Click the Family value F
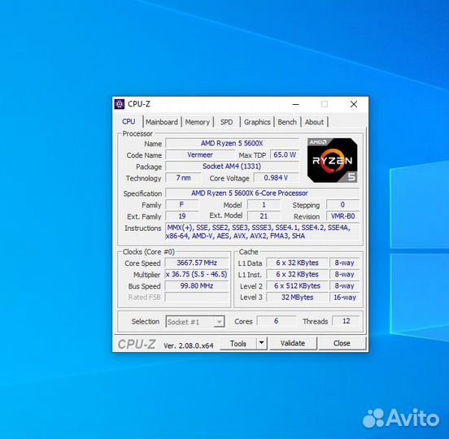Screen dimensions: 449x439 [x=182, y=205]
